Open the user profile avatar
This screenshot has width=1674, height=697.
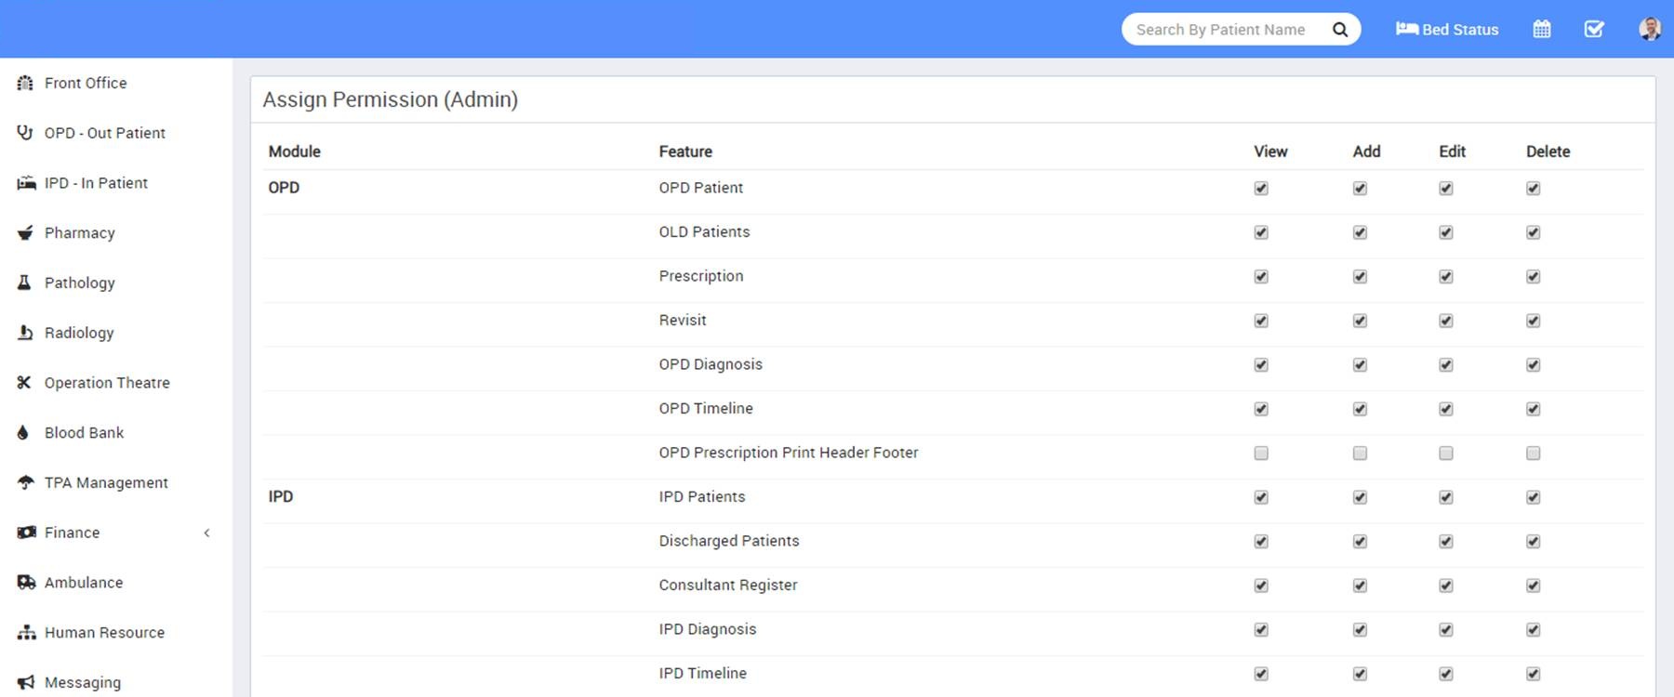[1650, 29]
